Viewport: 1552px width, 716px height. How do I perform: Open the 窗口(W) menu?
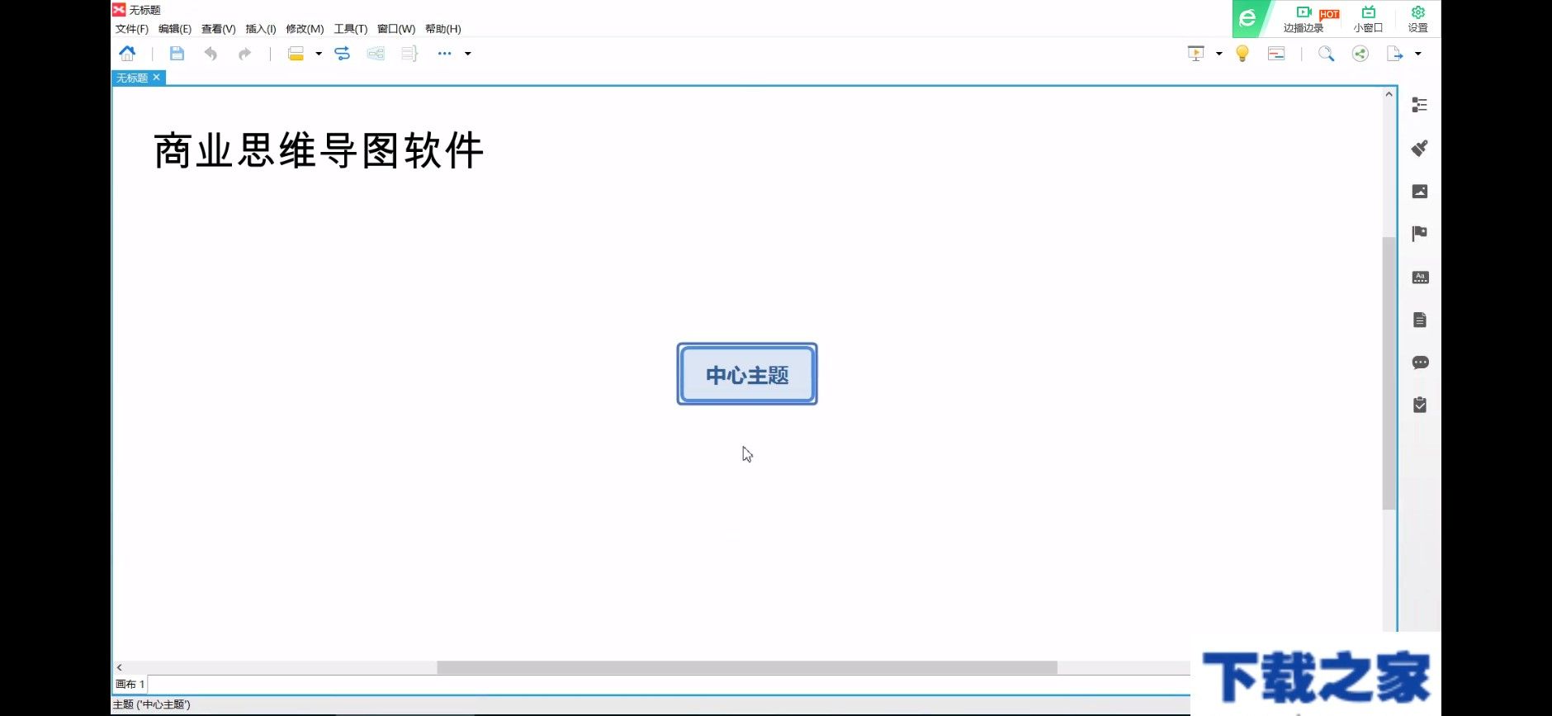pos(396,29)
